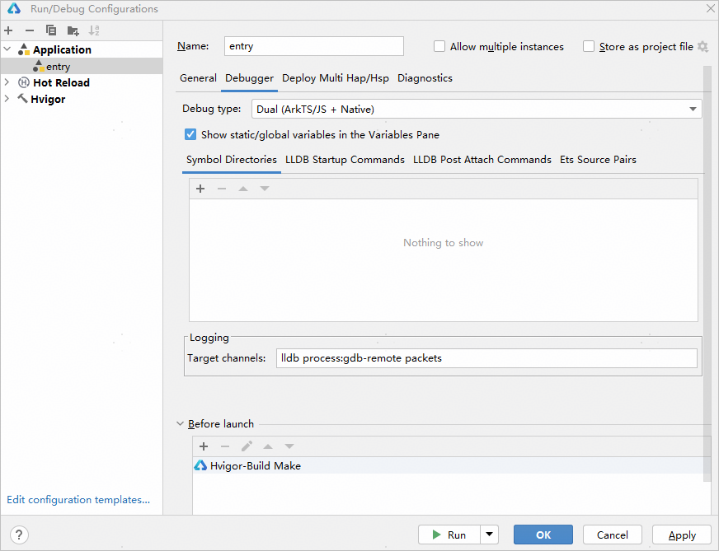This screenshot has width=719, height=551.
Task: Uncheck Show static/global variables checkbox
Action: 190,134
